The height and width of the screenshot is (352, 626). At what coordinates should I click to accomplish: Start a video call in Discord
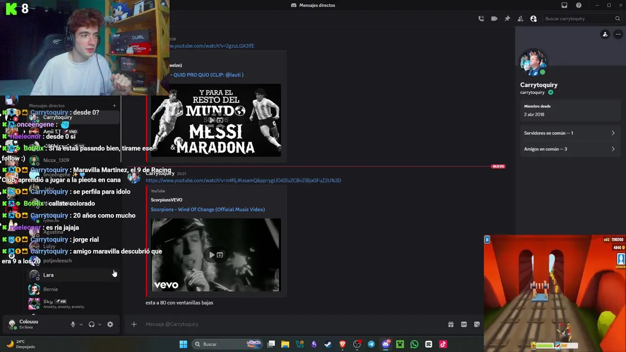[494, 19]
